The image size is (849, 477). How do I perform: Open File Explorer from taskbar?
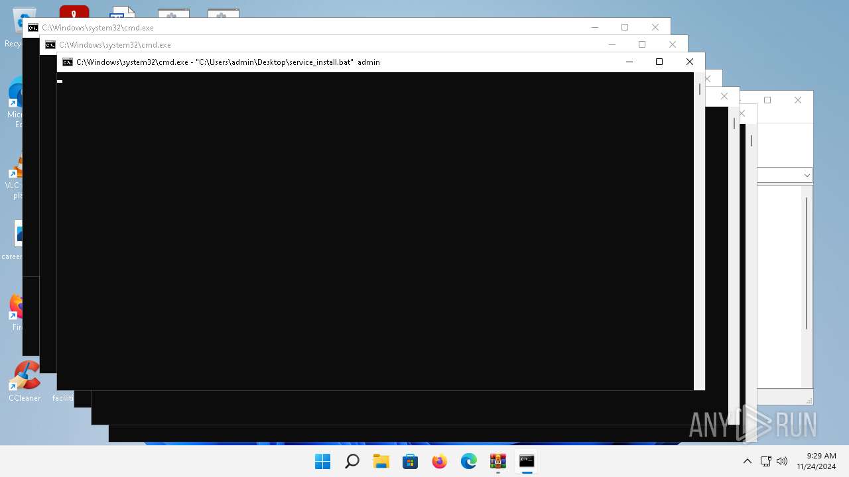(381, 462)
